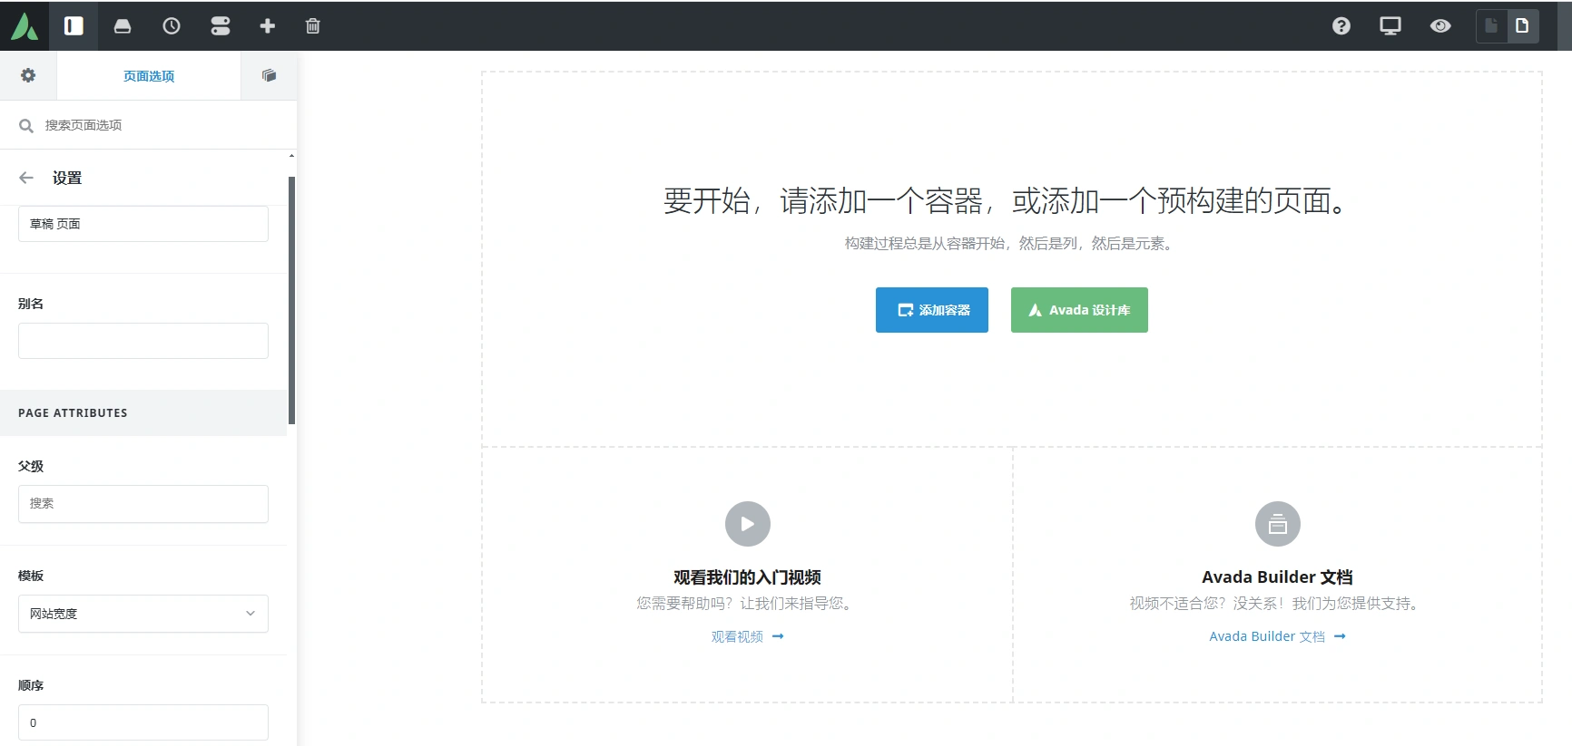Screen dimensions: 1572x746
Task: Open the help question mark icon
Action: point(1341,26)
